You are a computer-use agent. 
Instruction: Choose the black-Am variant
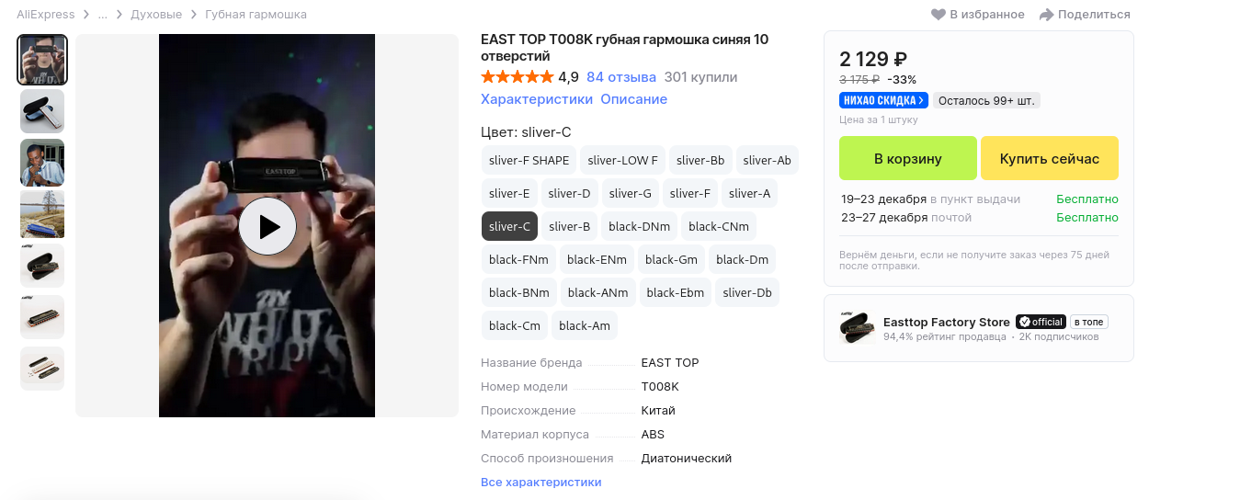585,325
